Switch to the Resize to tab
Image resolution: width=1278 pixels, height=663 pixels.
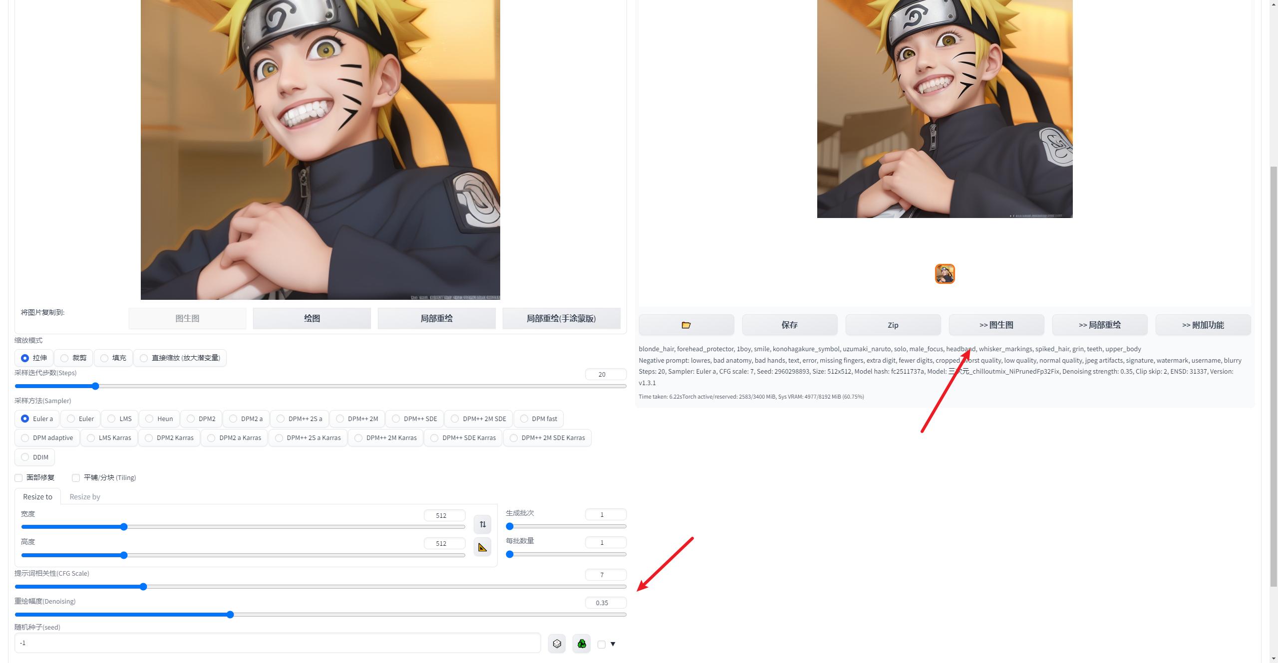pos(37,496)
